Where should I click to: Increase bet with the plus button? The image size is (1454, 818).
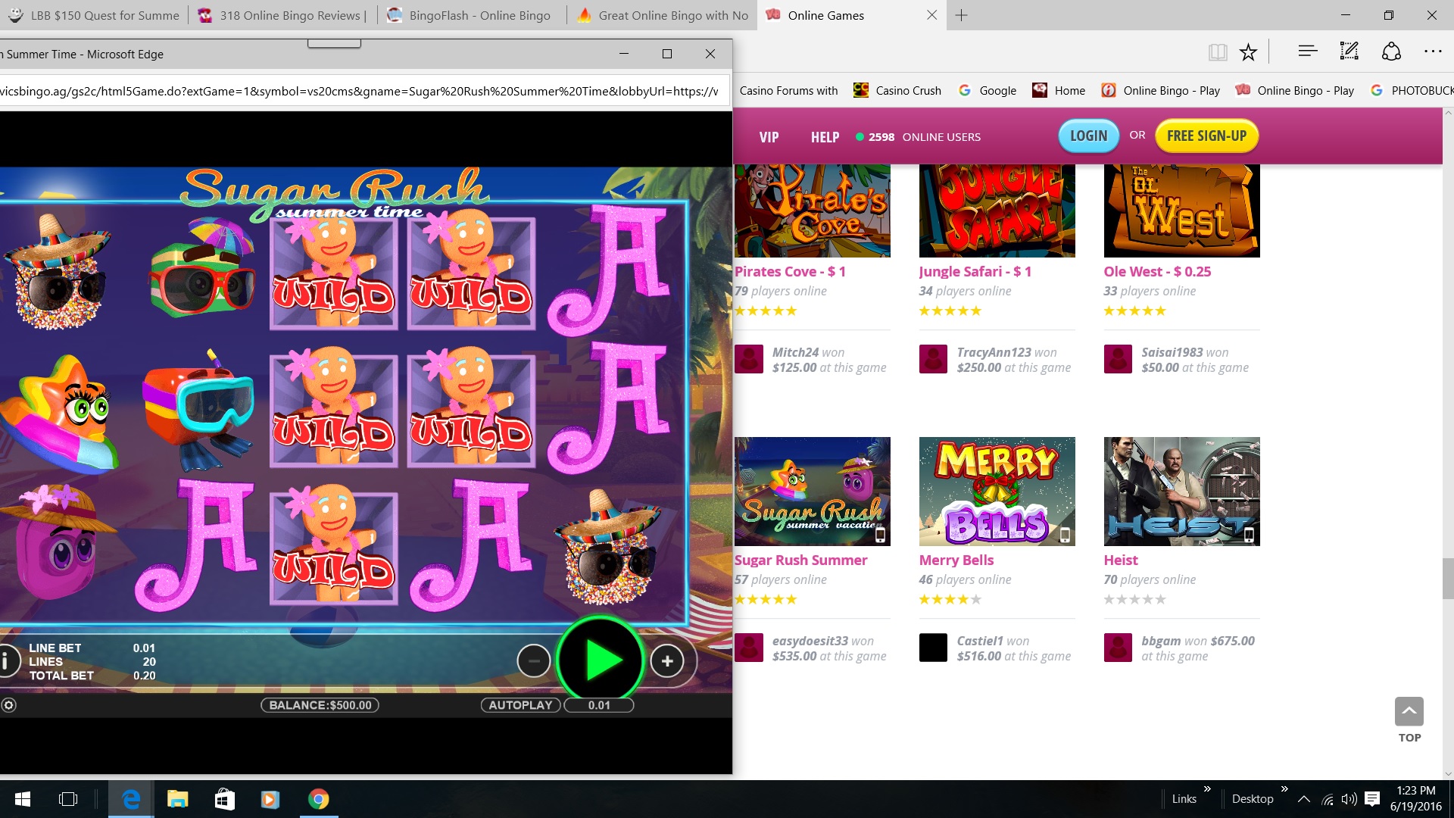pos(667,661)
